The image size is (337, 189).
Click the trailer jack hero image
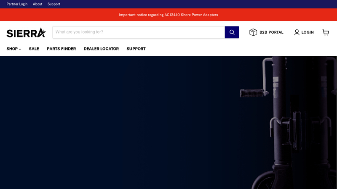(x=288, y=123)
